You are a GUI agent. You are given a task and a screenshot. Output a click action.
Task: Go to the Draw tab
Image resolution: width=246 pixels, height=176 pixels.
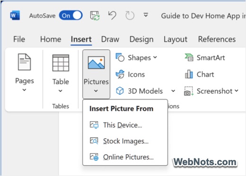point(110,39)
